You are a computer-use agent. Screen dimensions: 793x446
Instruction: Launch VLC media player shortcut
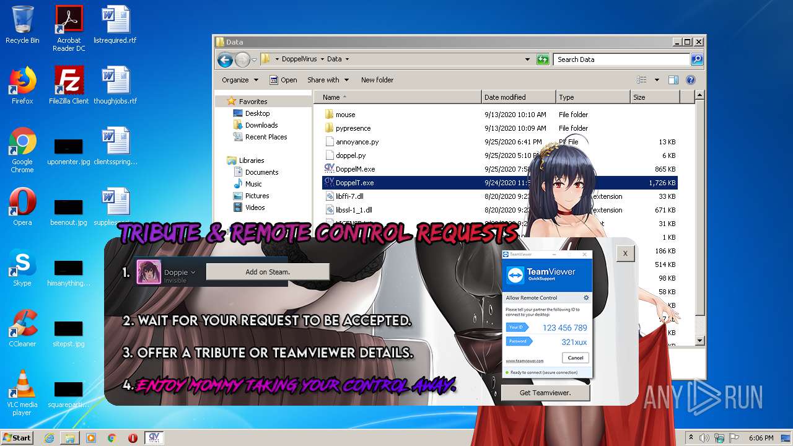click(x=22, y=393)
